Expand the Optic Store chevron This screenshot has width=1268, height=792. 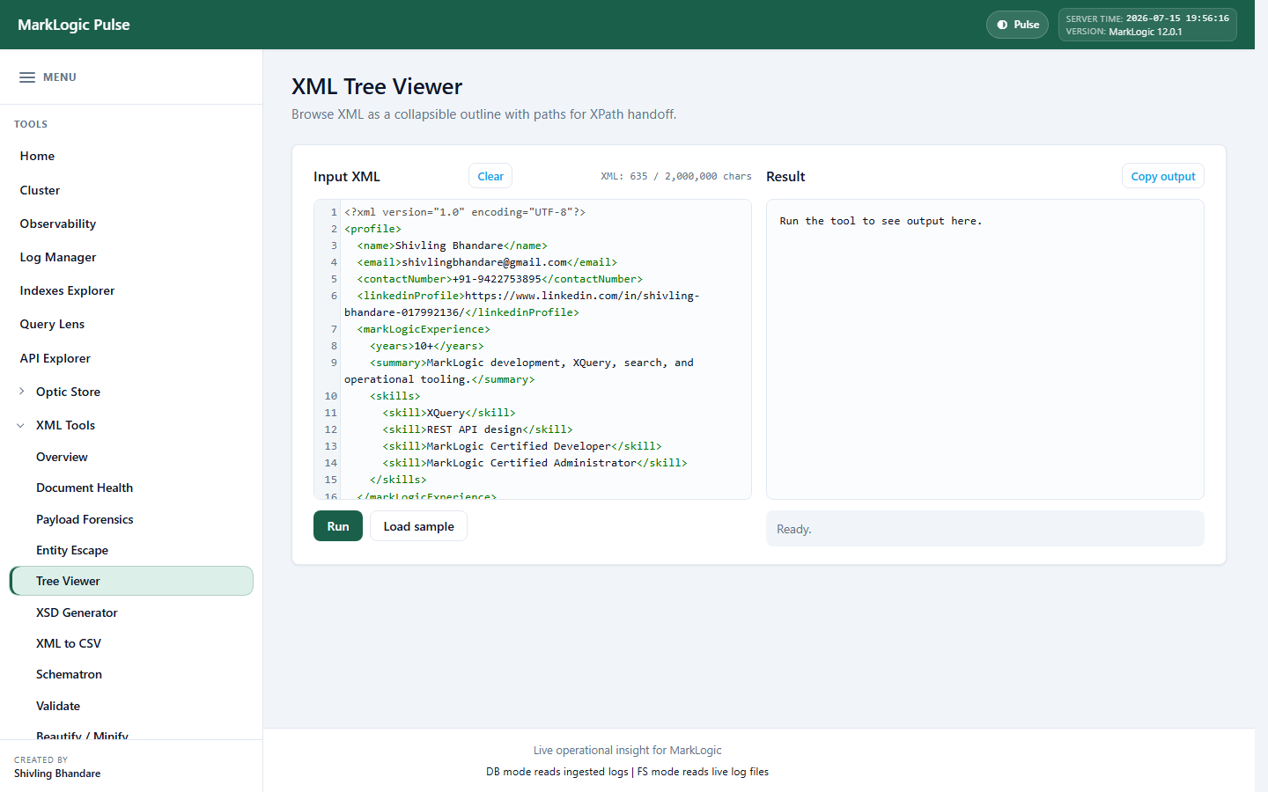[21, 392]
